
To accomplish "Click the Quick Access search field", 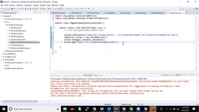I will click(x=185, y=9).
